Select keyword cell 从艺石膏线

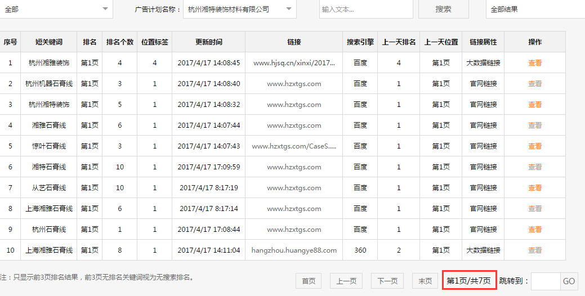(x=49, y=188)
